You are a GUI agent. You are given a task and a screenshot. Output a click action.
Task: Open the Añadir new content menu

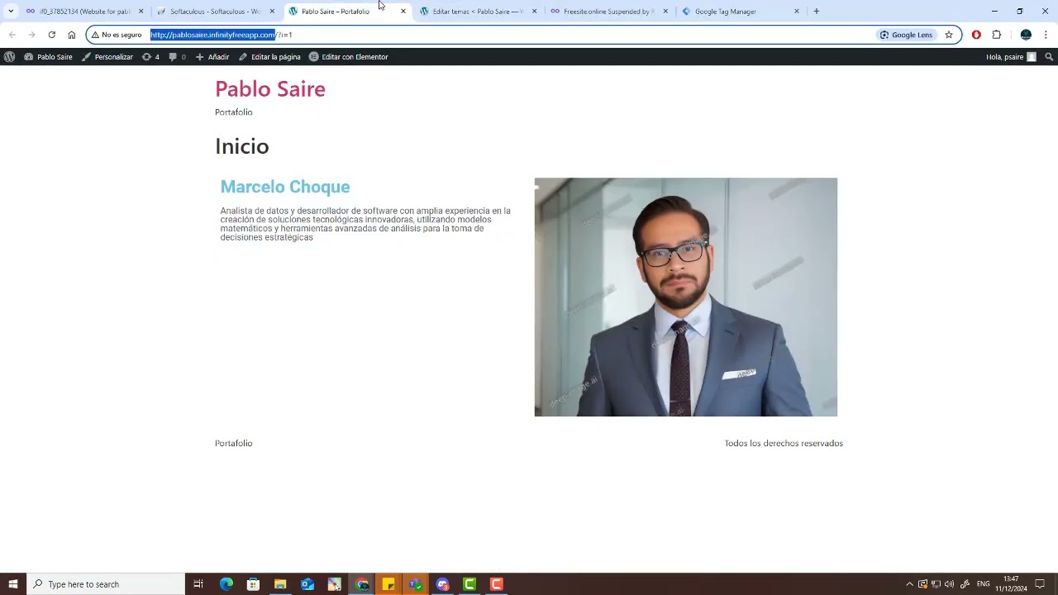212,57
